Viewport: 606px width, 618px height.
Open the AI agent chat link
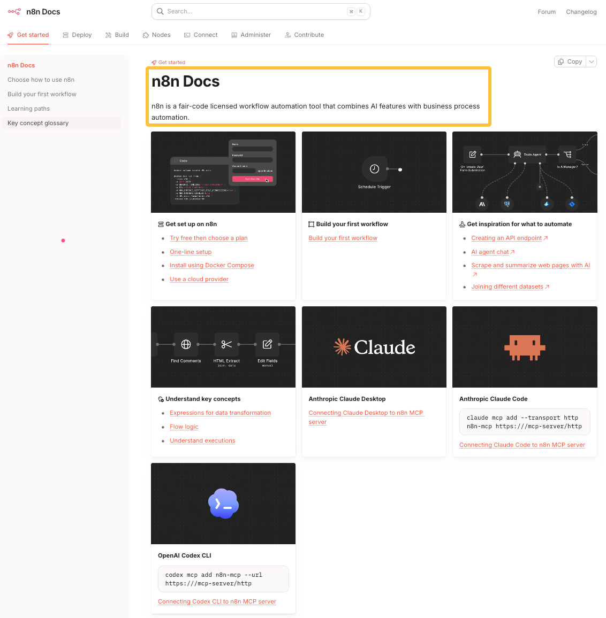[490, 252]
